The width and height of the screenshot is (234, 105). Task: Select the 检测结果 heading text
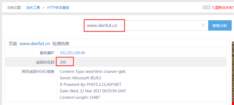61,44
